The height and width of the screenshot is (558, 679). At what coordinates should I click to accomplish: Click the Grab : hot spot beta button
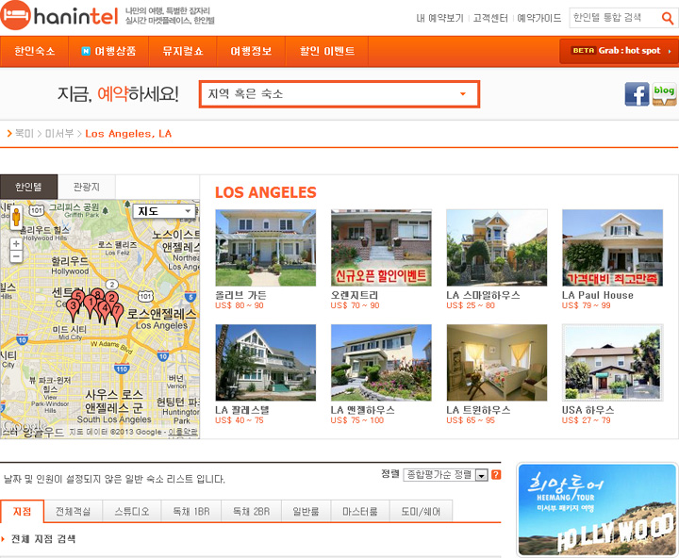tap(619, 51)
